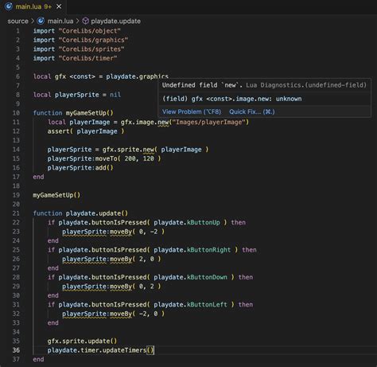The width and height of the screenshot is (377, 367).
Task: Click the Lua icon in the breadcrumb path
Action: [x=41, y=21]
